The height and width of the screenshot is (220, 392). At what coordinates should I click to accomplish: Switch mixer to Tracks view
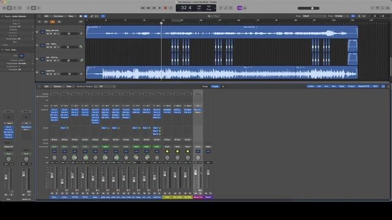(215, 87)
